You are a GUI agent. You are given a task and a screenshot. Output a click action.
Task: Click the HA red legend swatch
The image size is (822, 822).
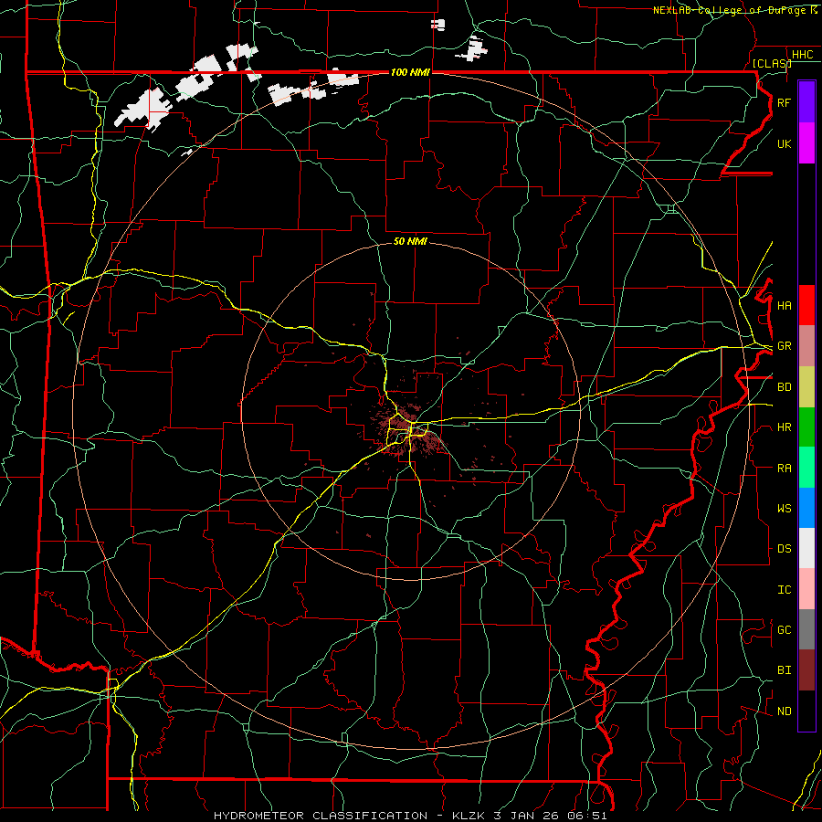point(806,305)
